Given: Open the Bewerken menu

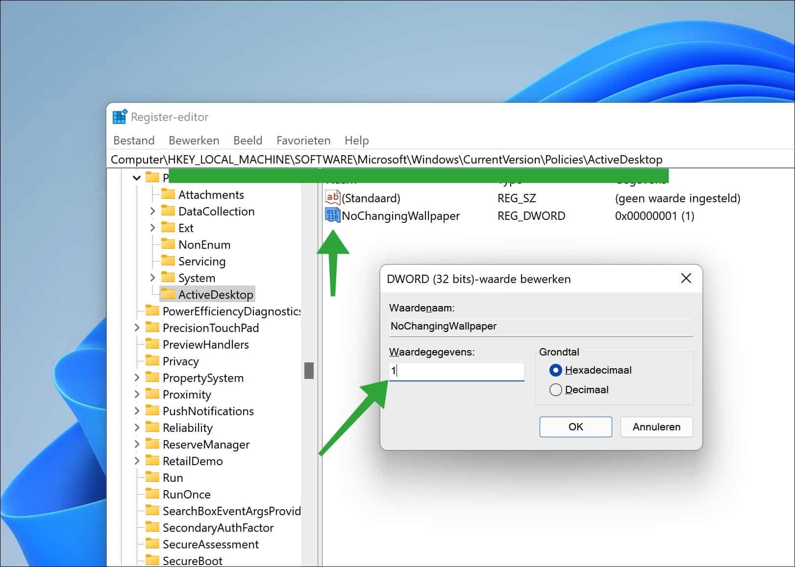Looking at the screenshot, I should tap(194, 141).
